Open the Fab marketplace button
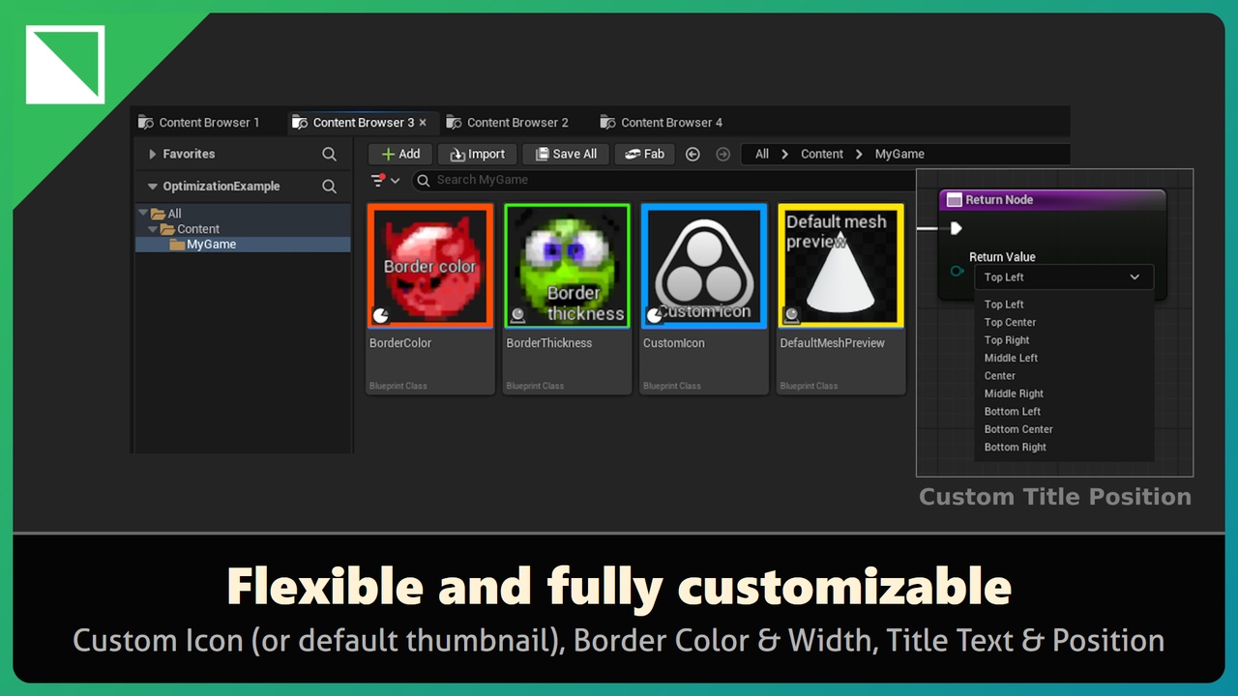This screenshot has width=1238, height=696. (645, 154)
